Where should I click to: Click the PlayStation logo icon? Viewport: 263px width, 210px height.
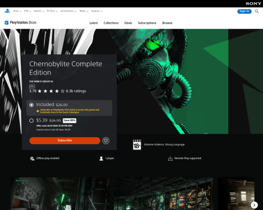point(7,11)
